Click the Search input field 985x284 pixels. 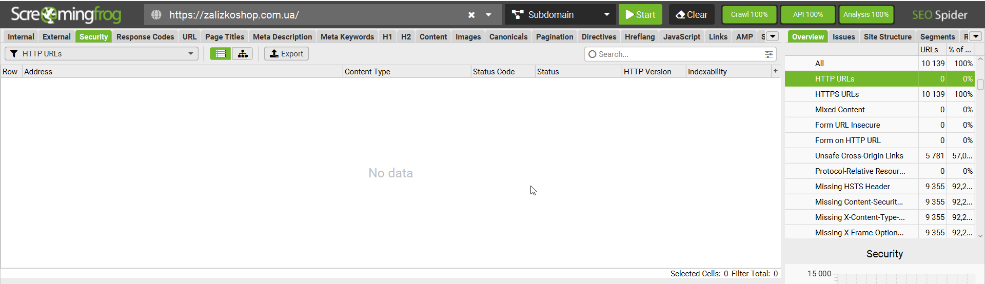680,54
